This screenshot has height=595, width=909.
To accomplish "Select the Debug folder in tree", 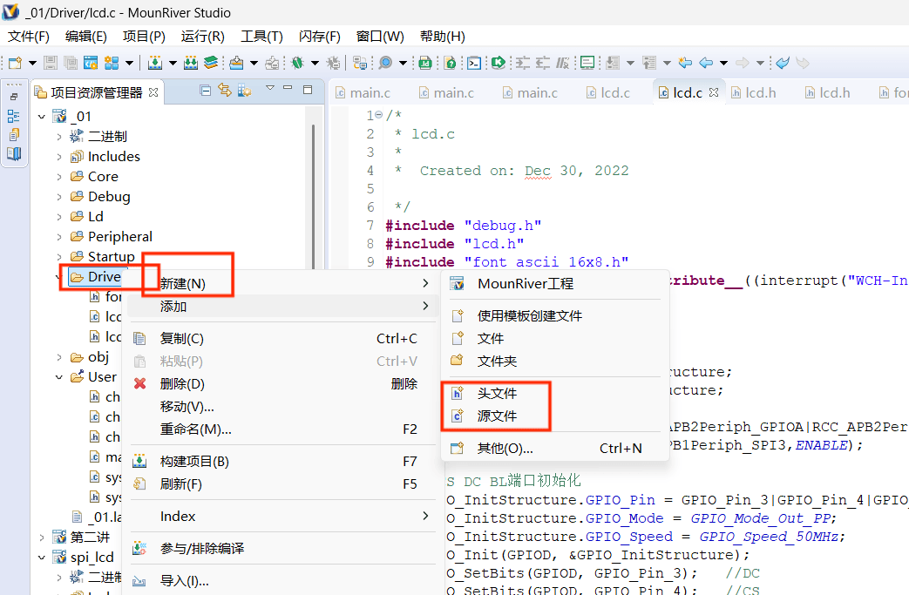I will 109,197.
